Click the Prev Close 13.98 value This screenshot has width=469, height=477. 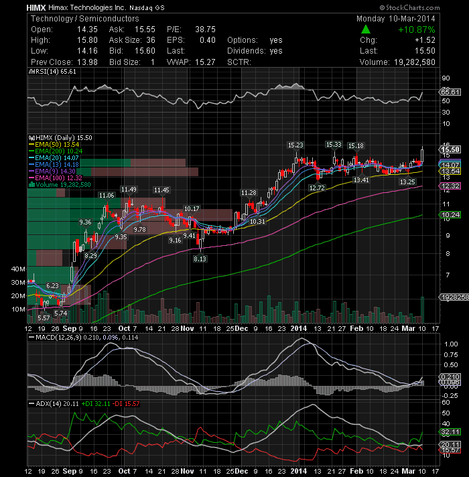87,62
